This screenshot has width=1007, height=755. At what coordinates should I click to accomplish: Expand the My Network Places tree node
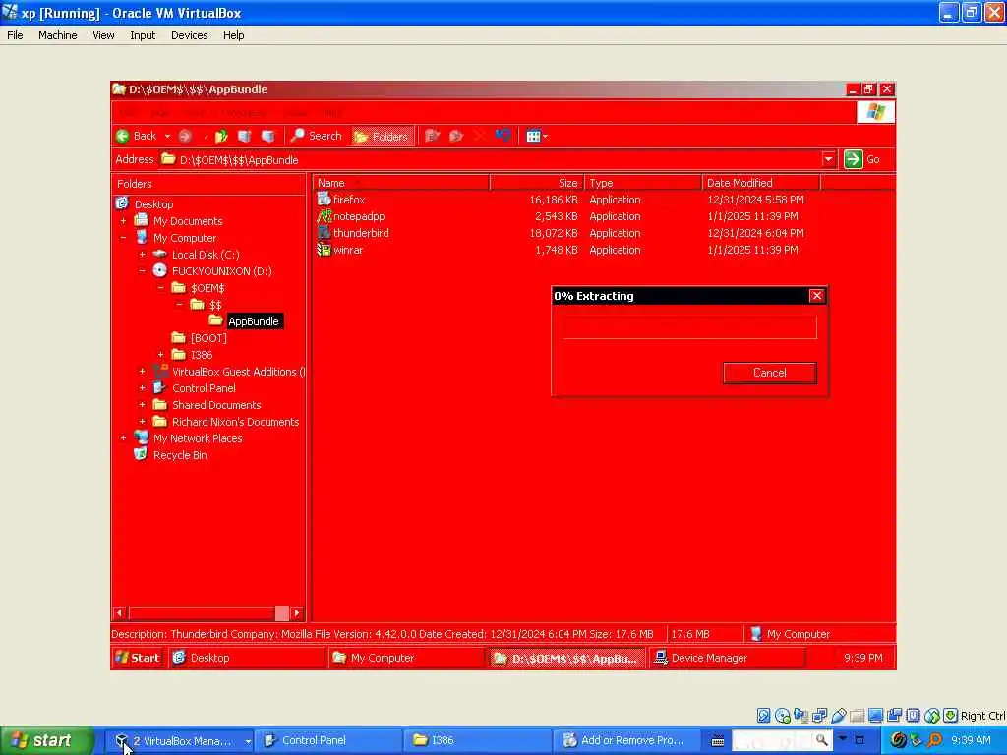coord(123,437)
